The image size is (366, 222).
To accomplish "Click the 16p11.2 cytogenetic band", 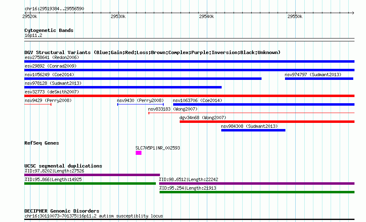I will (x=189, y=40).
